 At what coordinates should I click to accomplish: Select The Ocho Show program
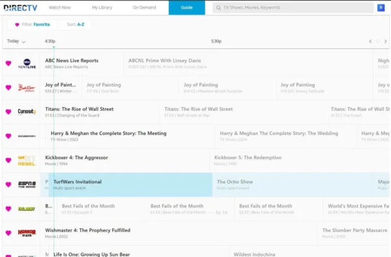tap(293, 185)
